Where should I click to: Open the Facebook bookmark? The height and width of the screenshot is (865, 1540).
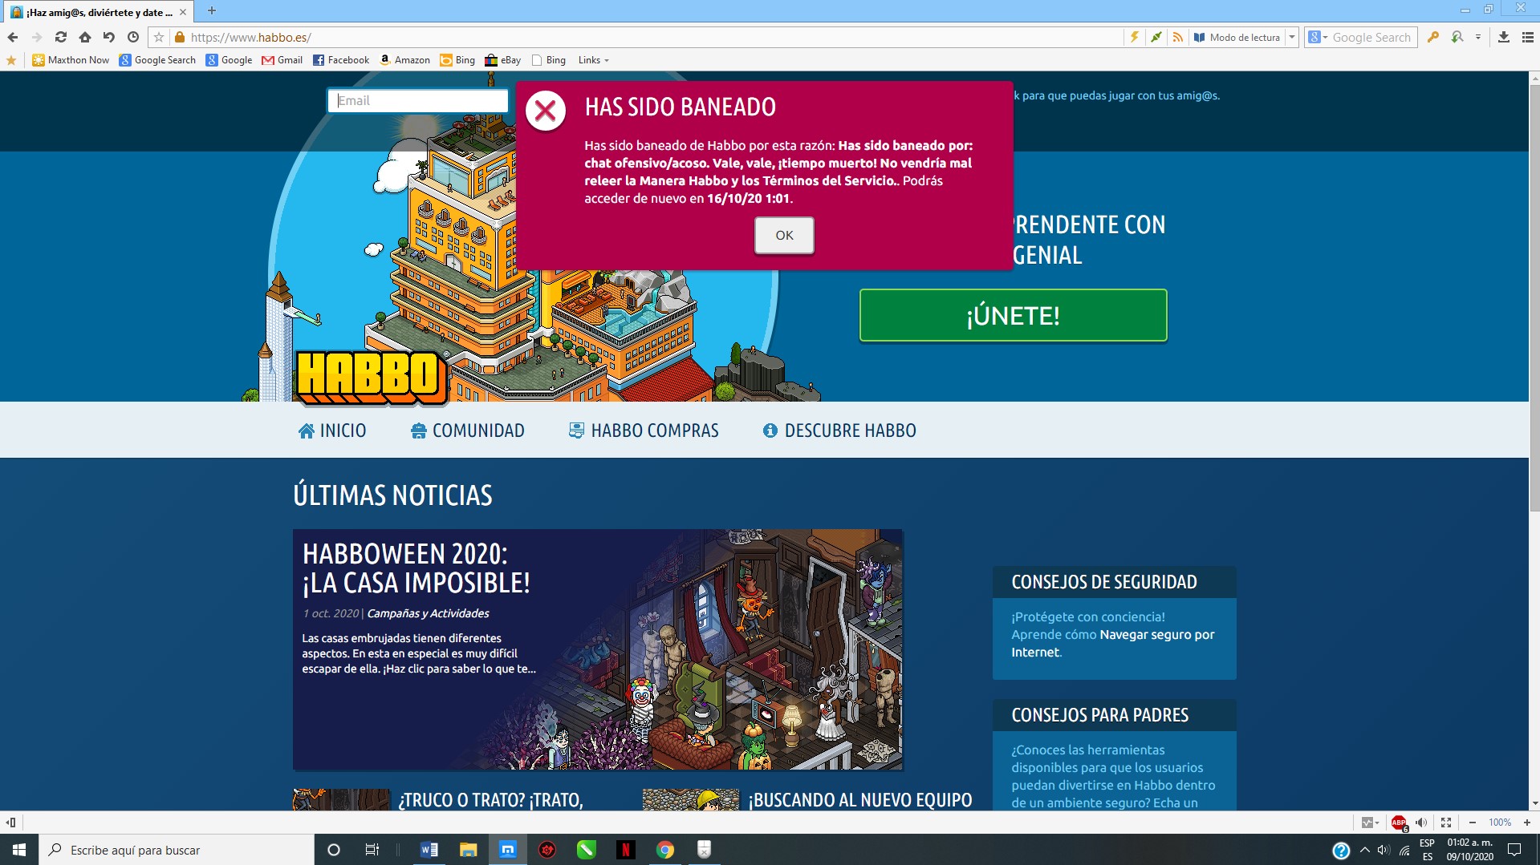pyautogui.click(x=341, y=60)
